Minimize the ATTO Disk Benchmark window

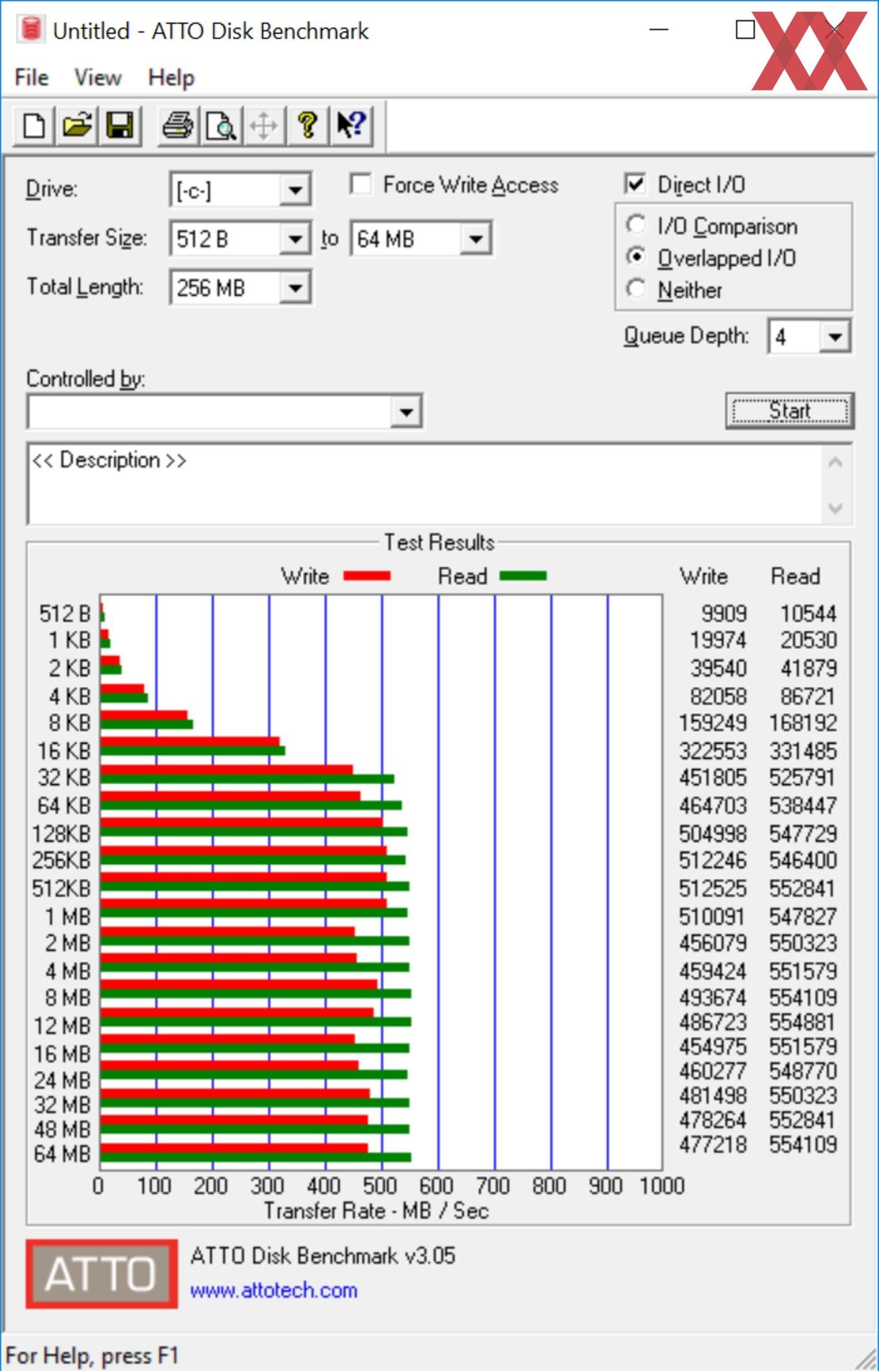coord(659,29)
